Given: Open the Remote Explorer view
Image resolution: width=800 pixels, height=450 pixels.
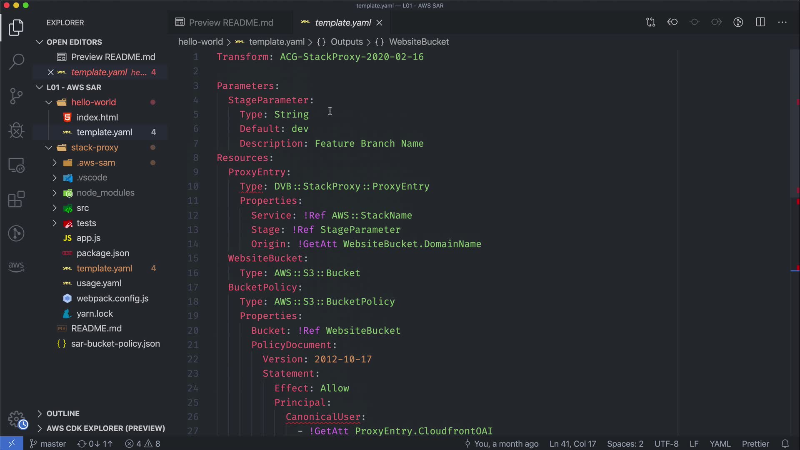Looking at the screenshot, I should [x=16, y=165].
